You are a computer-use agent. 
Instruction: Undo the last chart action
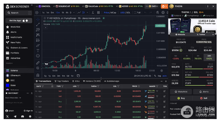point(145,13)
